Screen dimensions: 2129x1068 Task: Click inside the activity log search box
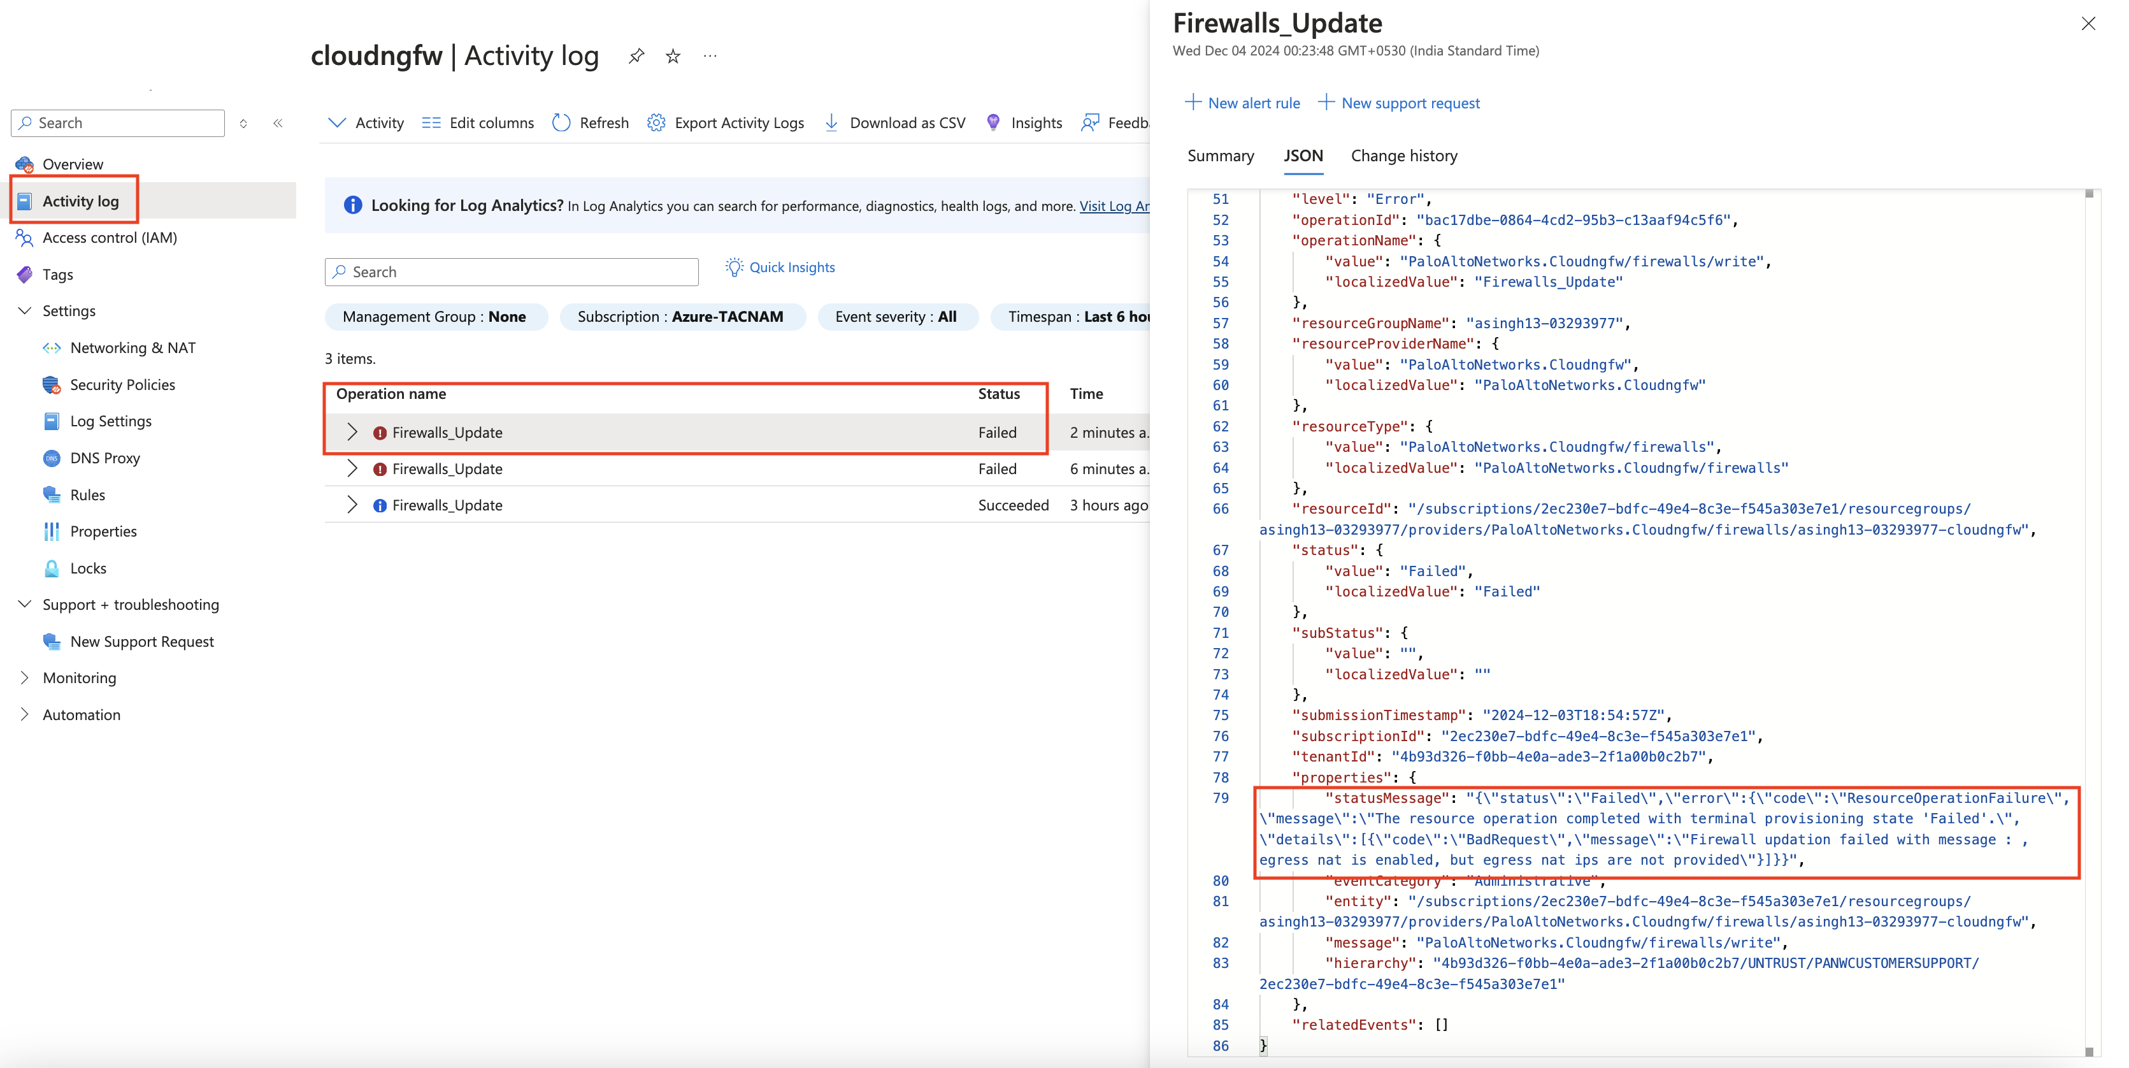point(511,271)
